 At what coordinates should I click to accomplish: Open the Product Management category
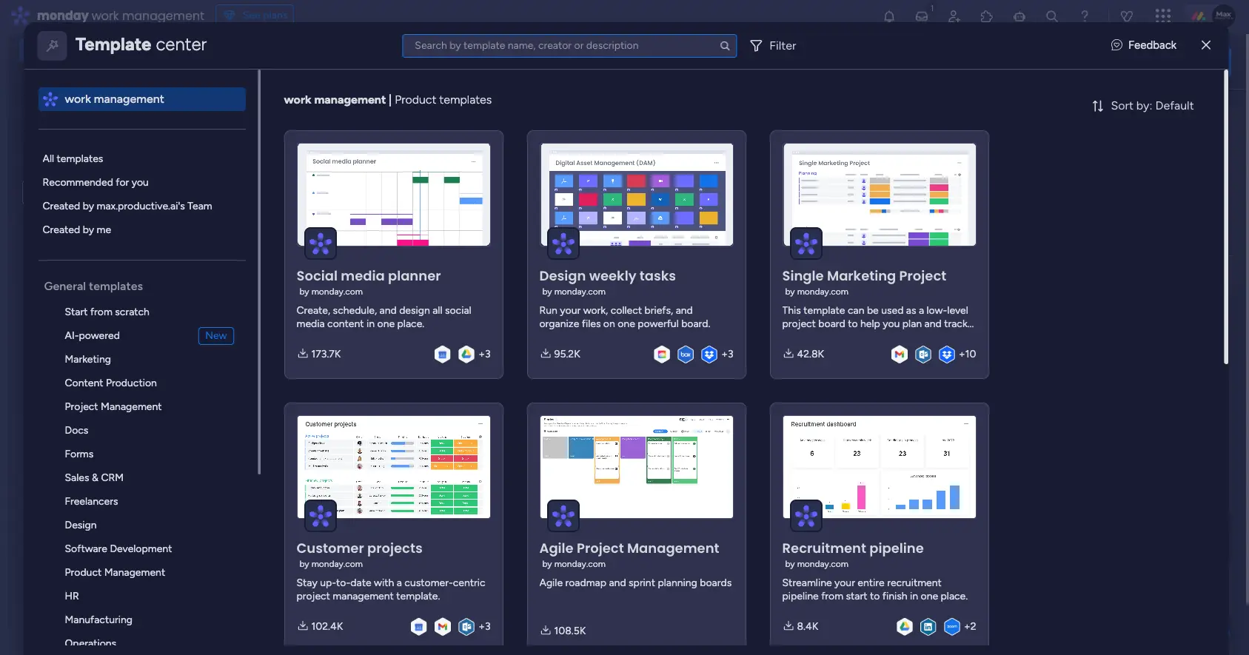pos(115,572)
